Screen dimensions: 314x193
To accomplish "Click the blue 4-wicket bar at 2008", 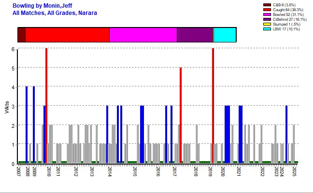I will point(27,124).
